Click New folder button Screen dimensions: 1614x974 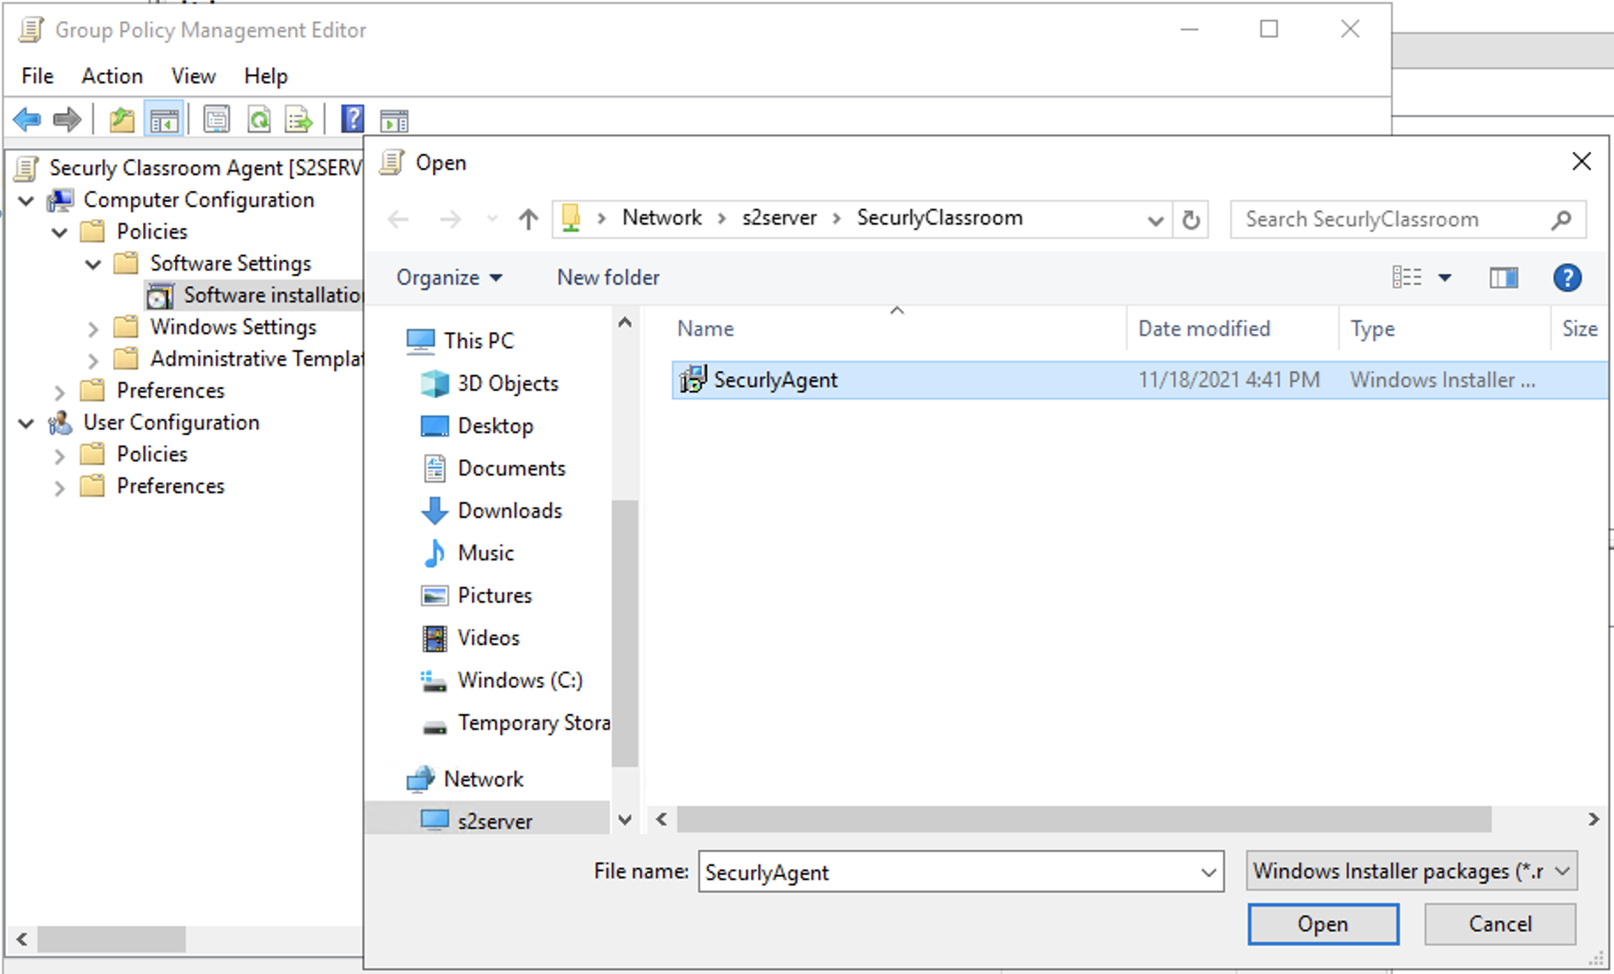coord(608,278)
